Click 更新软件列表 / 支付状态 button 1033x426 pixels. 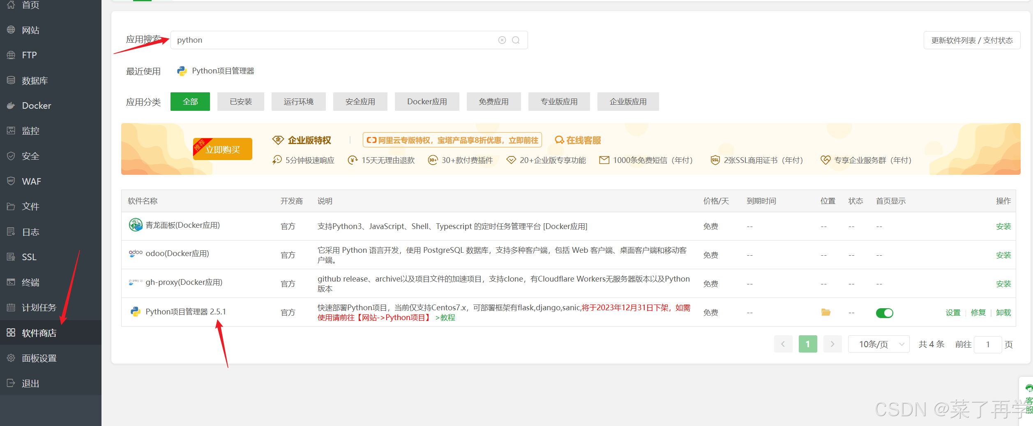click(972, 40)
